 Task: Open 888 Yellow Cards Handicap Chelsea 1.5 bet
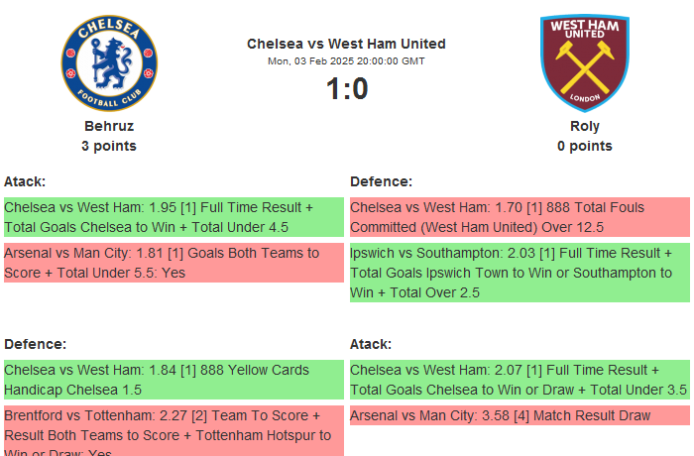pyautogui.click(x=173, y=380)
